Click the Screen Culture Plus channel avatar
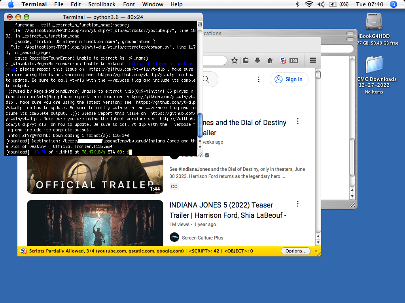 pyautogui.click(x=174, y=237)
